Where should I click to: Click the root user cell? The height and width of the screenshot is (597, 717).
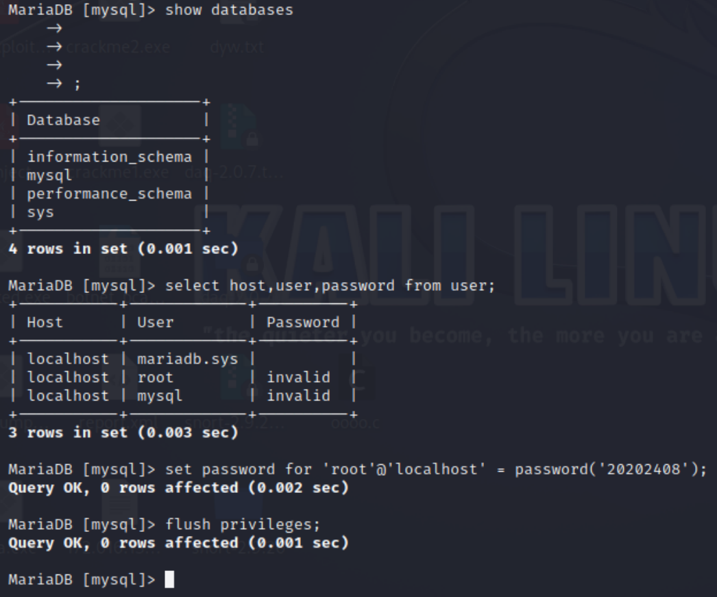[x=156, y=378]
